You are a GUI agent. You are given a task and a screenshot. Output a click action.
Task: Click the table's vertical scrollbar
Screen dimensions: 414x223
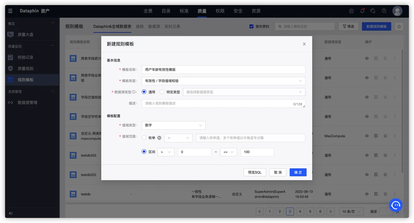click(402, 111)
